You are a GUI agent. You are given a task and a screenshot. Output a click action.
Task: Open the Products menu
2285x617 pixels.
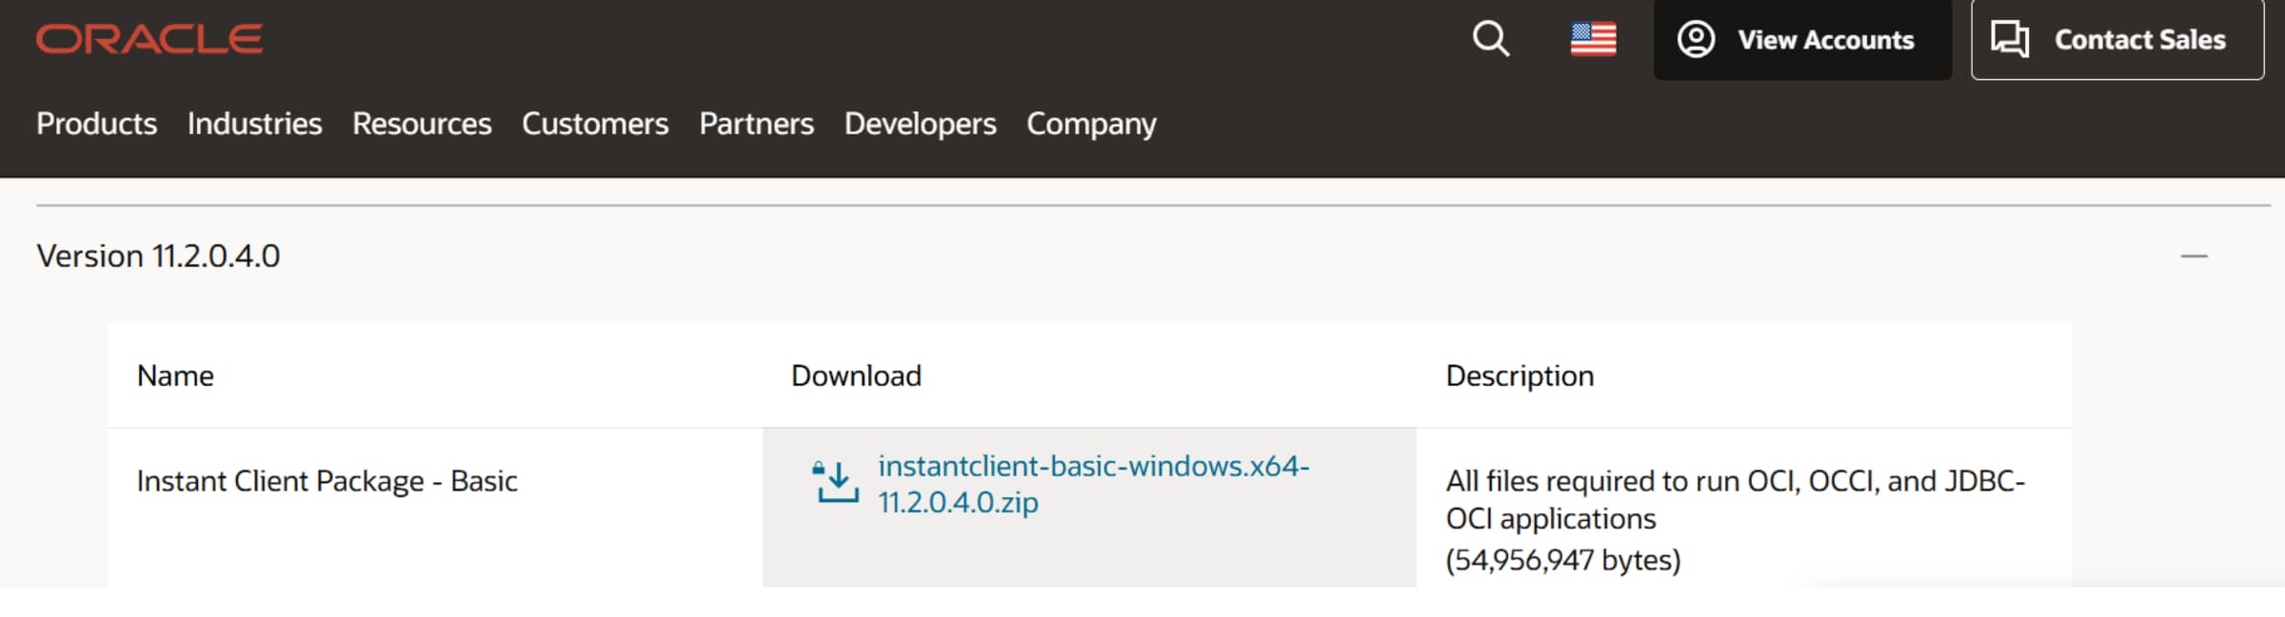click(x=96, y=124)
